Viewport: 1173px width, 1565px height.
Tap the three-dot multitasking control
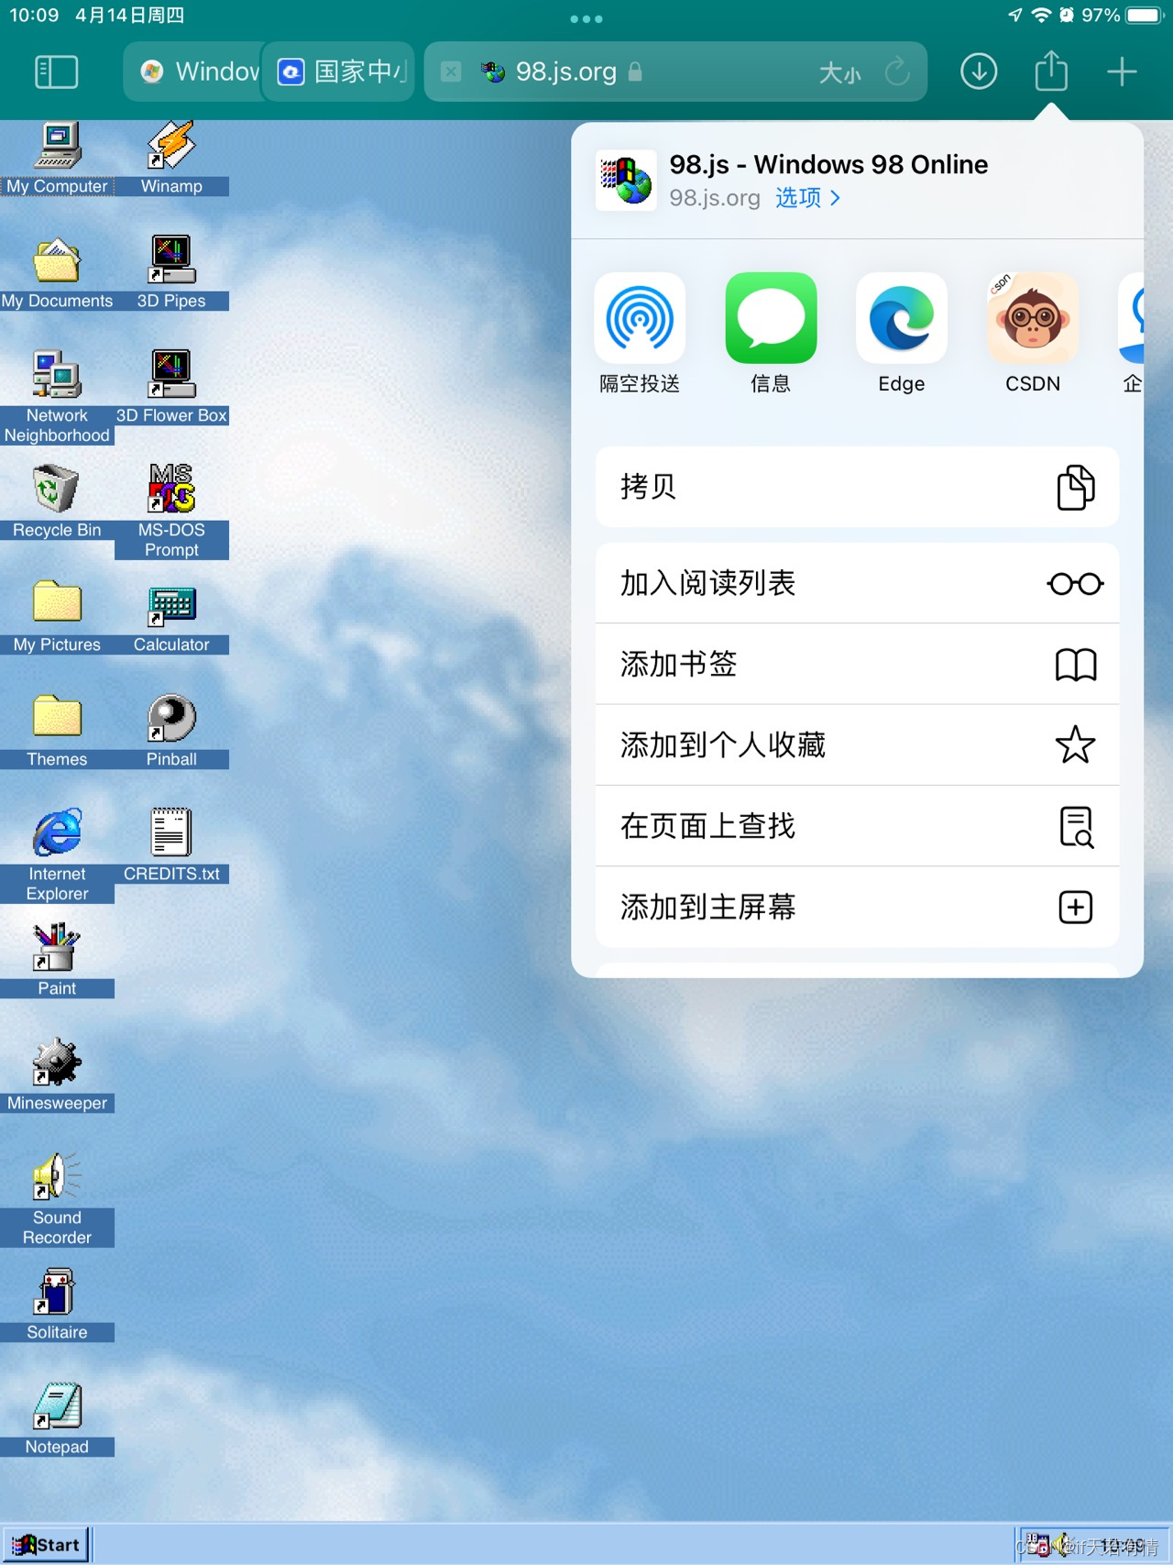(586, 18)
